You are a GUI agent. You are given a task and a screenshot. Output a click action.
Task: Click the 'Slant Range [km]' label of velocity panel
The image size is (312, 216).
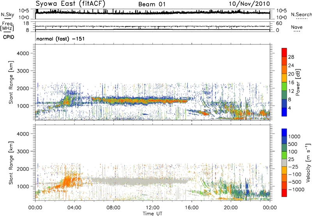11,163
